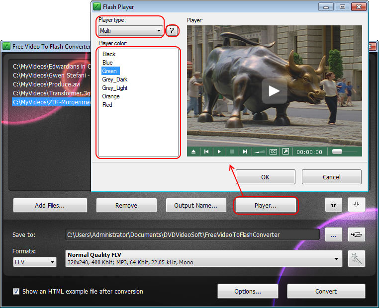Select ZDF-Morgenma file in list
Screen dimensions: 379x308
(x=52, y=102)
